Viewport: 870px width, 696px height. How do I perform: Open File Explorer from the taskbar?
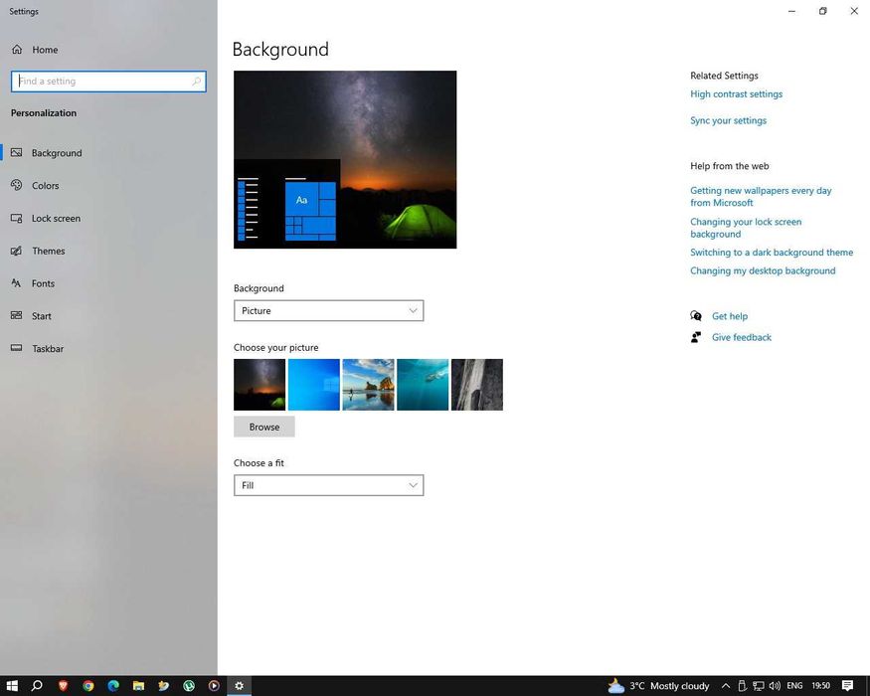[x=139, y=686]
